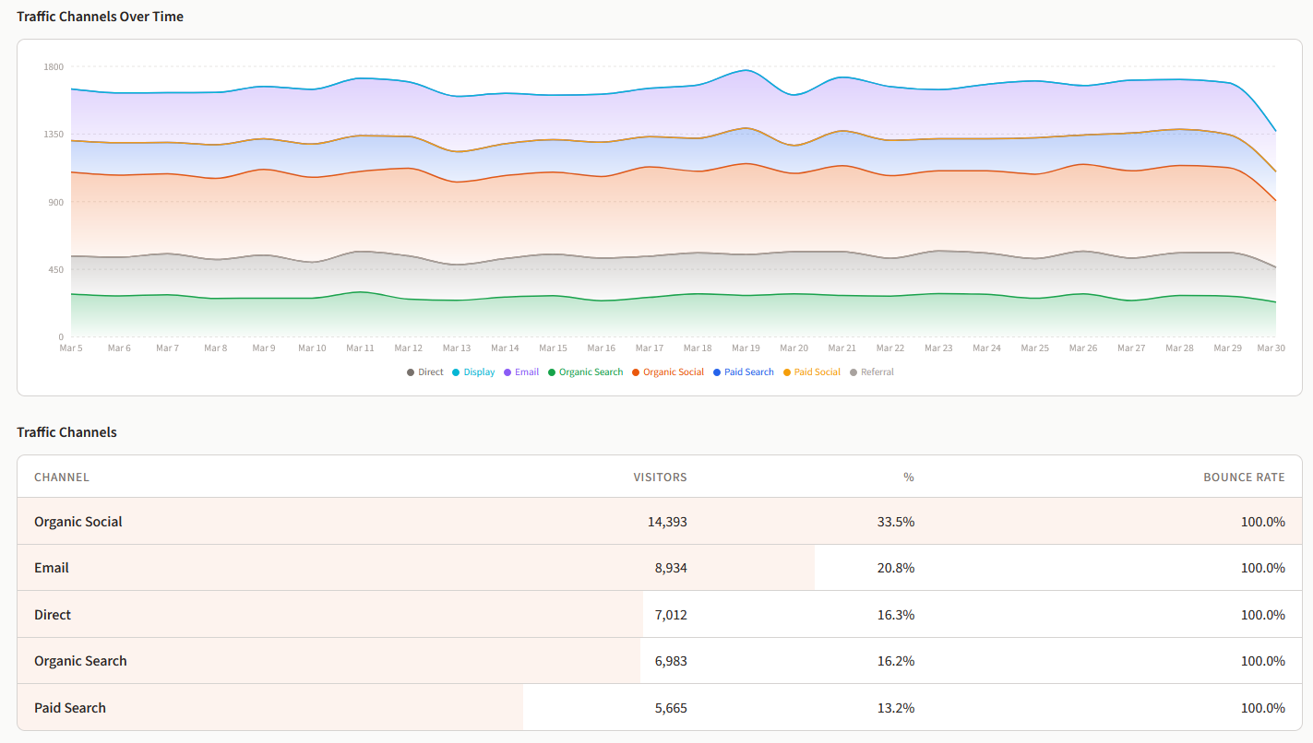This screenshot has height=743, width=1313.
Task: Click the % column header
Action: [908, 477]
